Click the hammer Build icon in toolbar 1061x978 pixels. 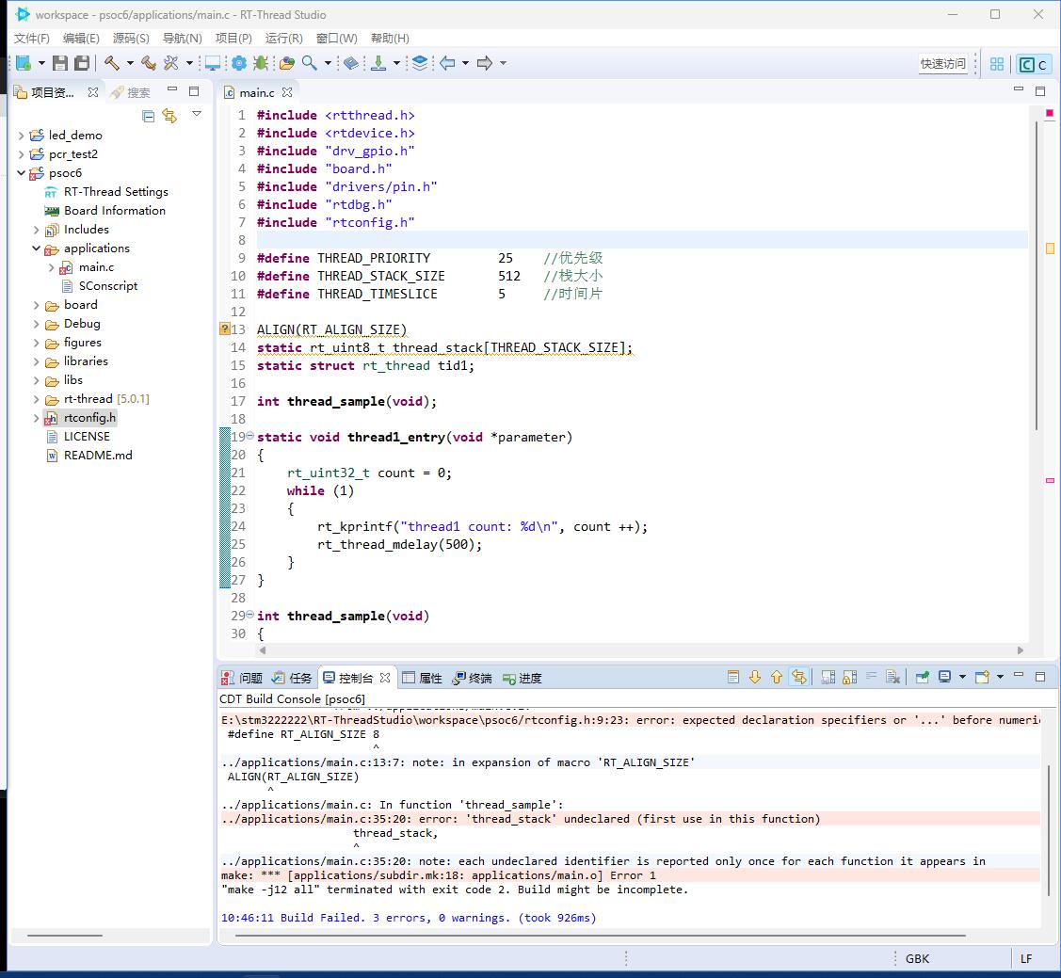pyautogui.click(x=113, y=63)
